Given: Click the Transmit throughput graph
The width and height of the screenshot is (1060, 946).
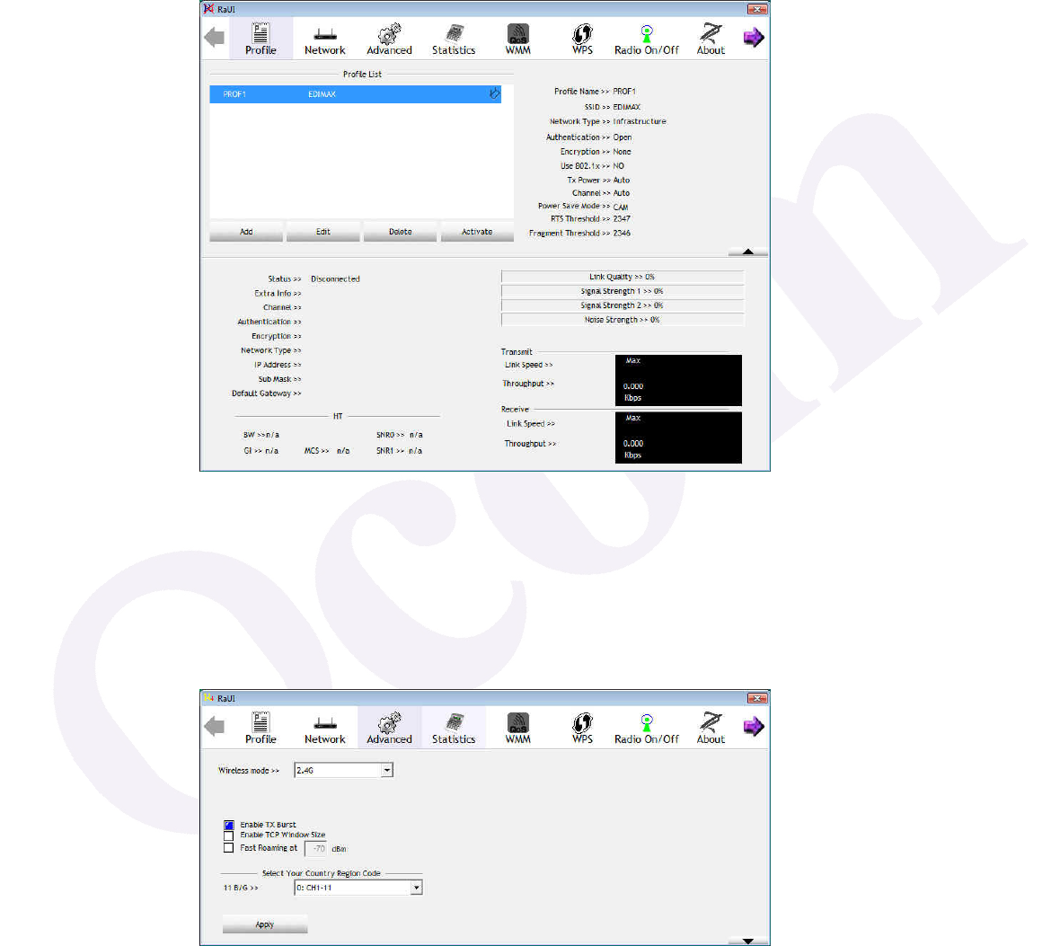Looking at the screenshot, I should point(678,380).
